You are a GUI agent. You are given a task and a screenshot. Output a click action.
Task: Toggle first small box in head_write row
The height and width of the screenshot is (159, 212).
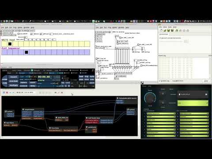pyautogui.click(x=26, y=39)
